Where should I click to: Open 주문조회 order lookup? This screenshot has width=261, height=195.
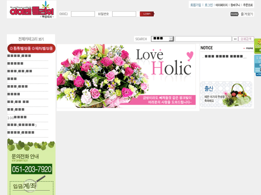248,5
